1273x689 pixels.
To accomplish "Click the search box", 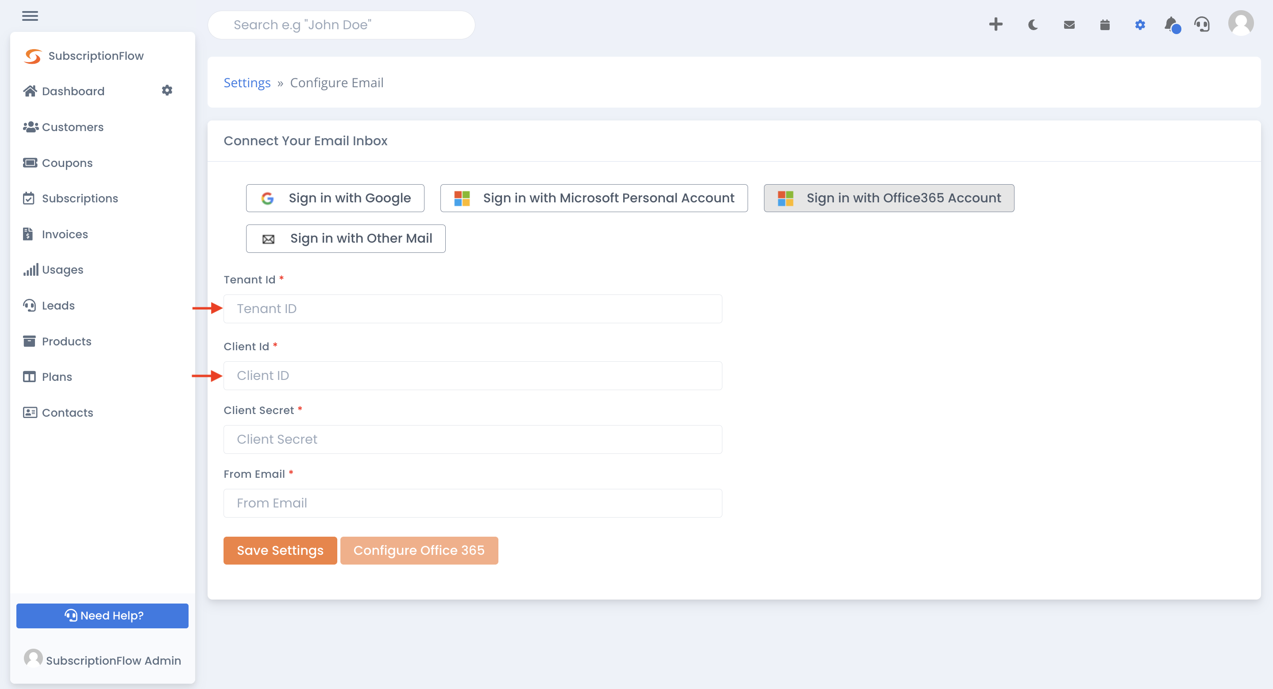I will (341, 25).
